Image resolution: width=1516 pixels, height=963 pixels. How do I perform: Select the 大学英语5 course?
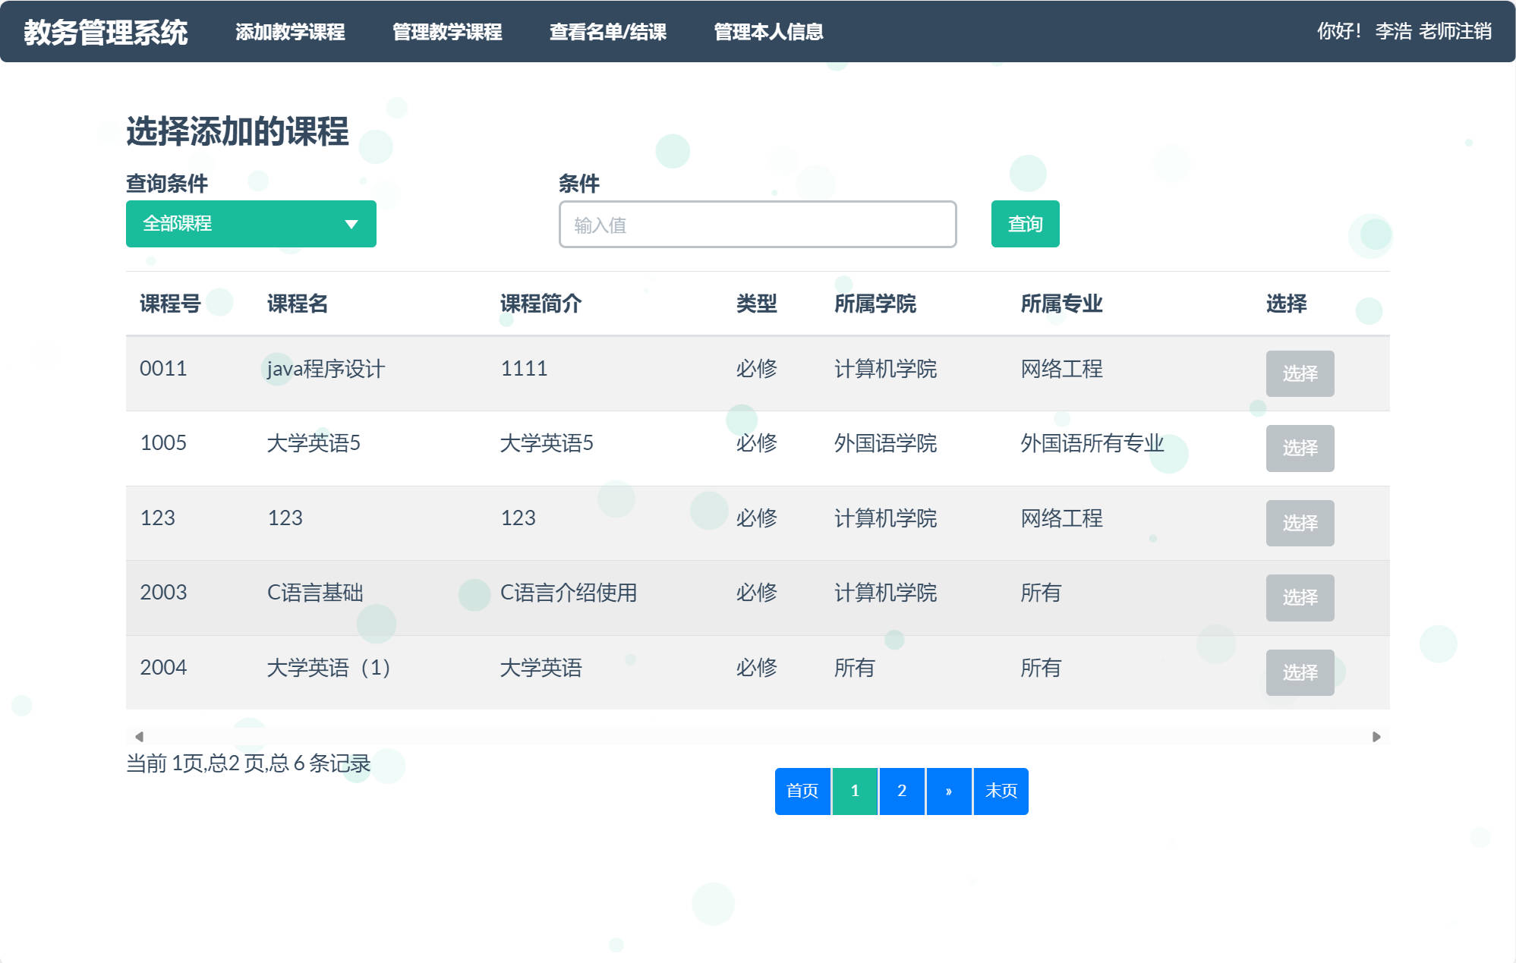[1300, 448]
